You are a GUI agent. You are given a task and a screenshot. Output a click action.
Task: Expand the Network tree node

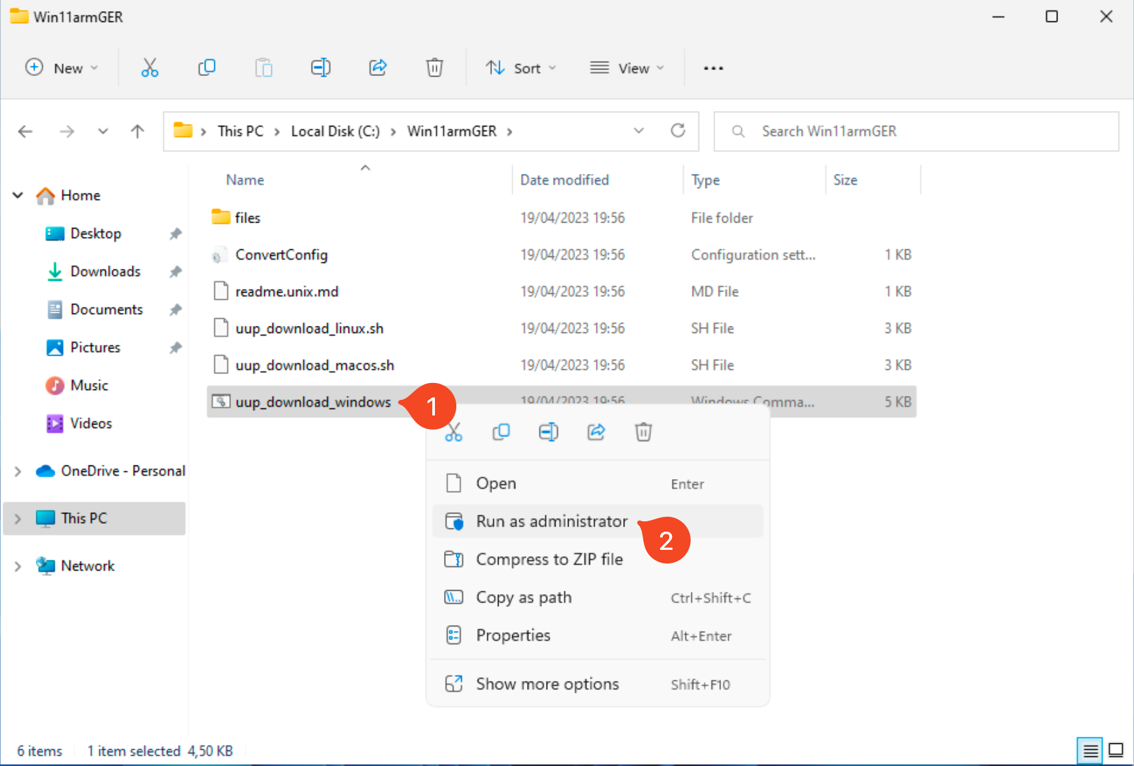coord(18,566)
